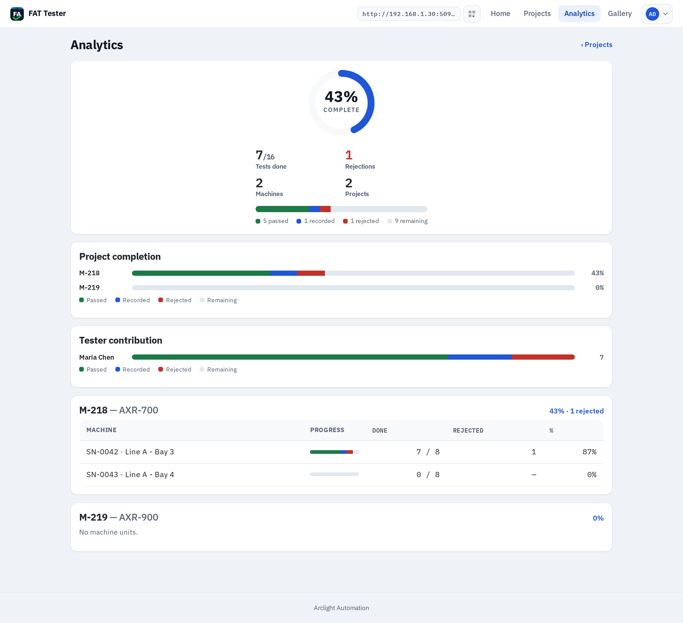Image resolution: width=683 pixels, height=623 pixels.
Task: Click the M-218 project completion bar
Action: click(x=353, y=273)
